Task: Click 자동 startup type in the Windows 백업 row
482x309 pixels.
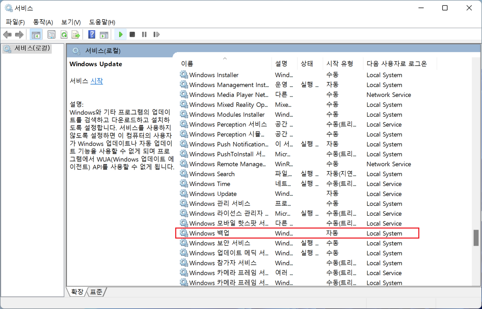Action: (x=332, y=233)
